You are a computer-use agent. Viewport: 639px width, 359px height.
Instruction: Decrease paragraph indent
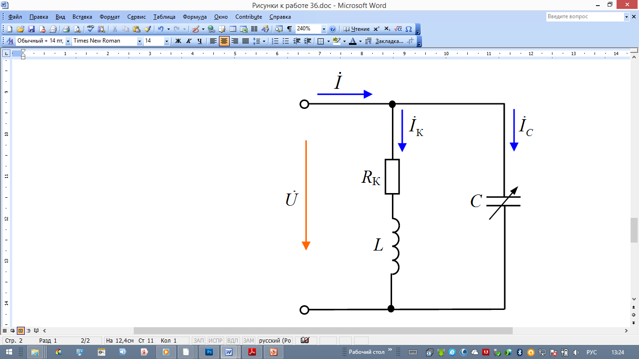297,41
